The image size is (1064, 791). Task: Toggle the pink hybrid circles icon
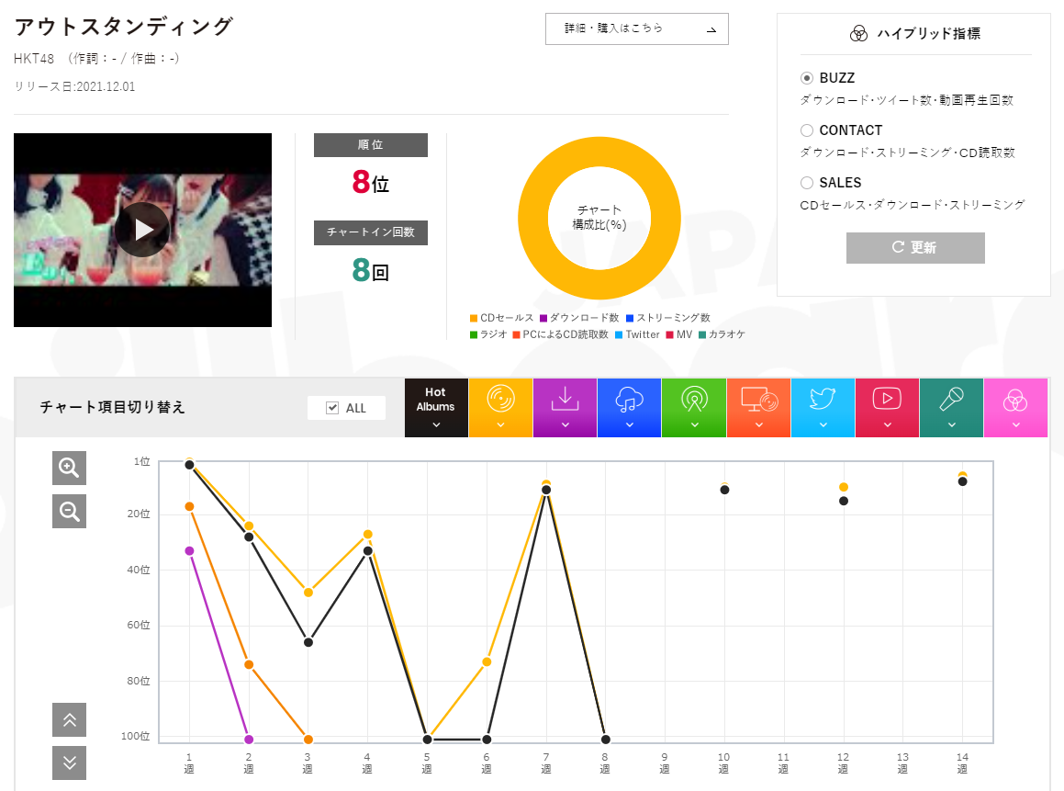(1016, 407)
